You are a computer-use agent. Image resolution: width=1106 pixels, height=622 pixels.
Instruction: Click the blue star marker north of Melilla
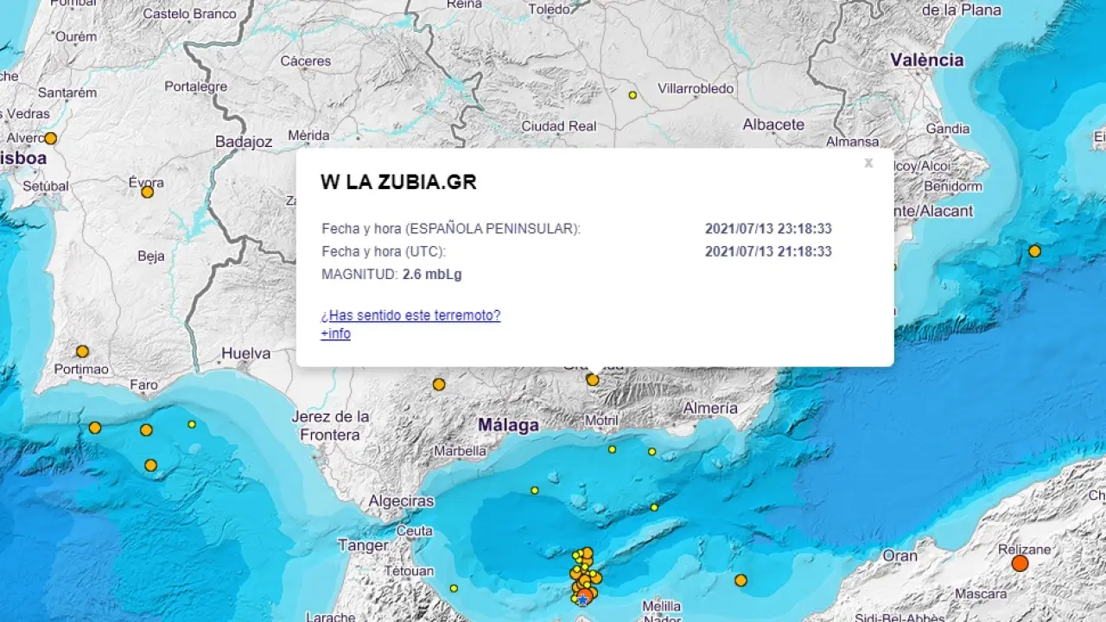[583, 600]
